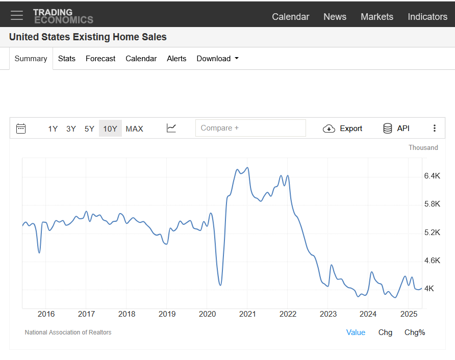This screenshot has width=455, height=360.
Task: Click National Association of Realtors source text
Action: tap(68, 332)
